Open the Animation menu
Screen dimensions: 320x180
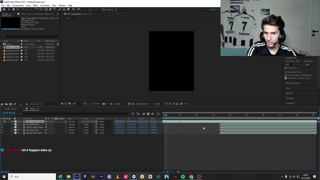[45, 5]
